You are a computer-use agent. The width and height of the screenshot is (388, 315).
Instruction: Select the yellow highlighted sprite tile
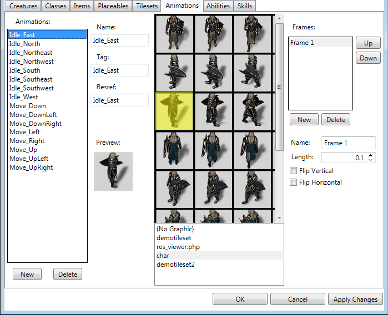point(174,111)
